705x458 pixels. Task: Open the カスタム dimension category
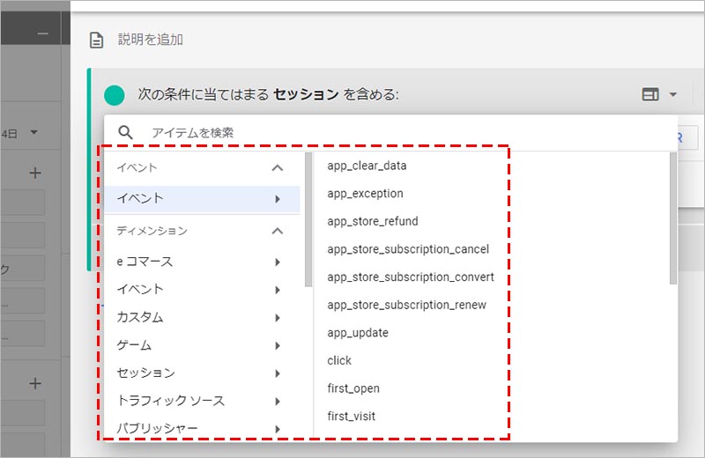(x=203, y=317)
